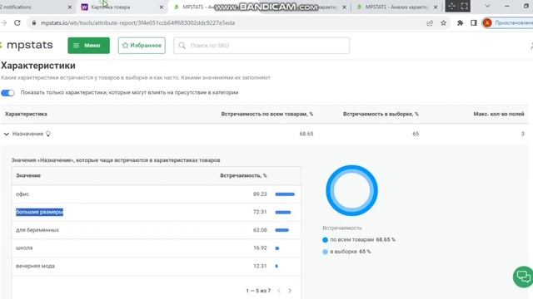
Task: Click the 1 – 5 из 7 pagination text
Action: click(258, 291)
